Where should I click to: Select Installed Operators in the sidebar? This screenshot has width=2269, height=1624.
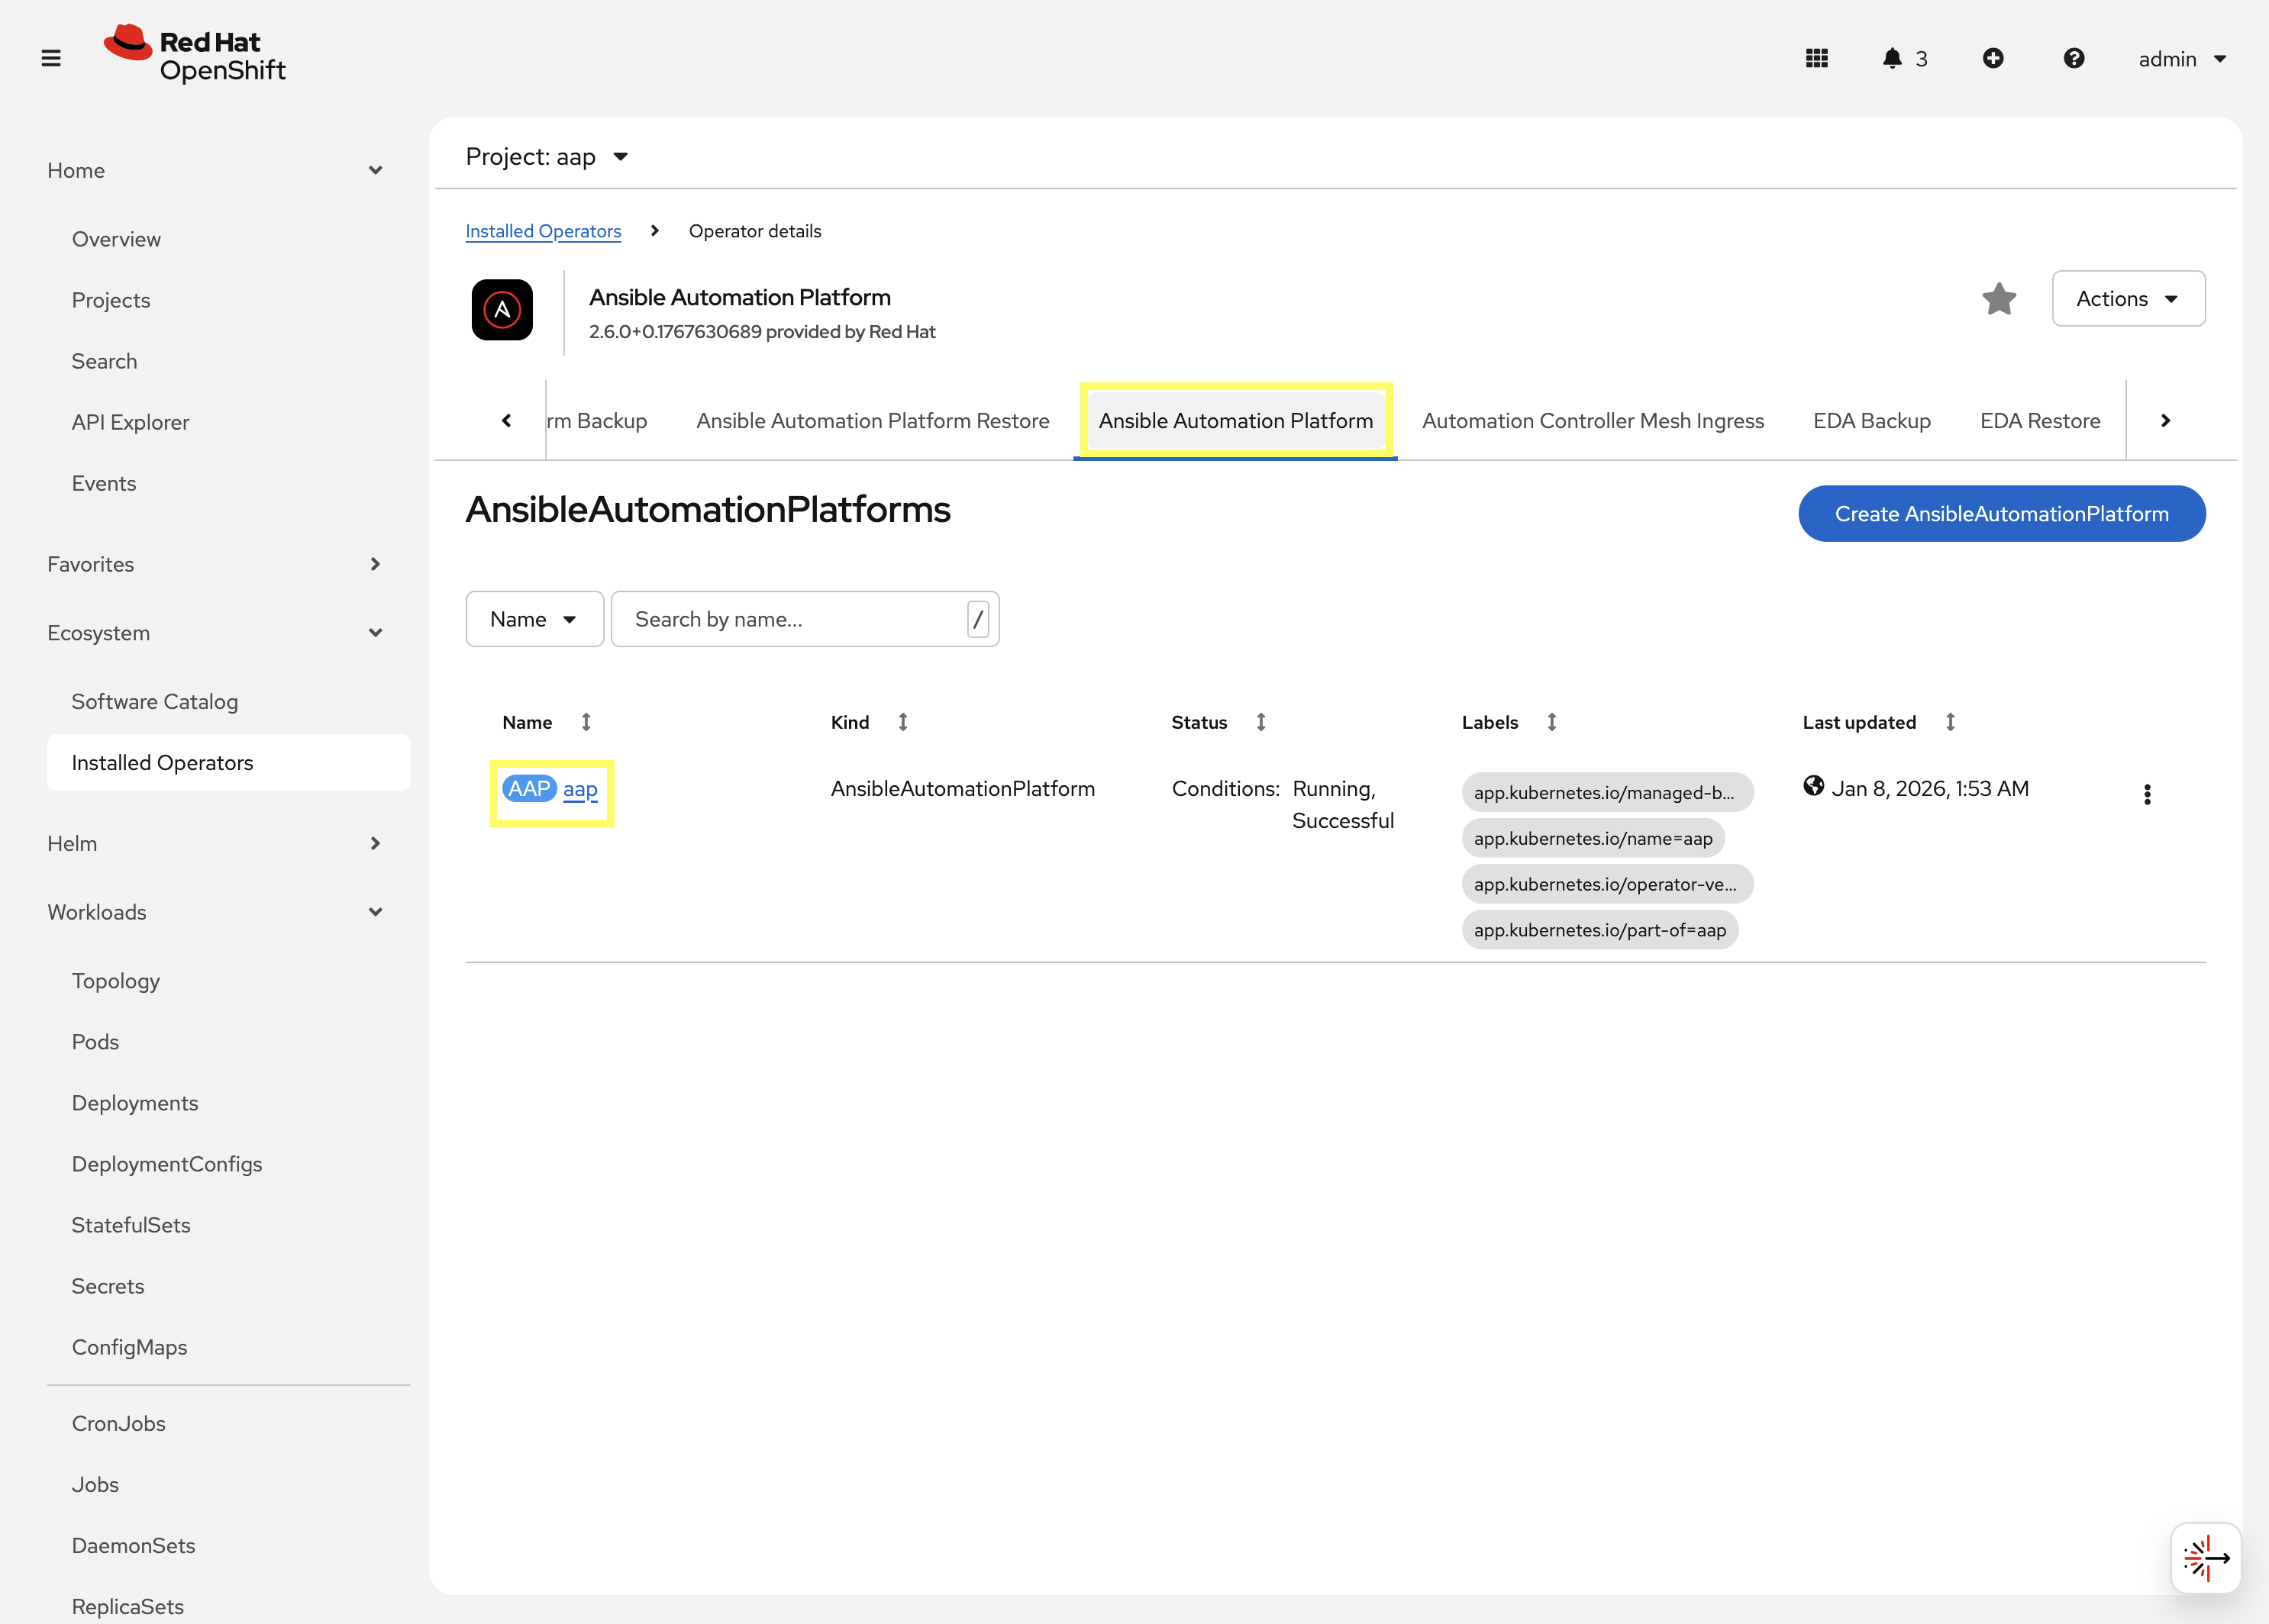pos(162,762)
